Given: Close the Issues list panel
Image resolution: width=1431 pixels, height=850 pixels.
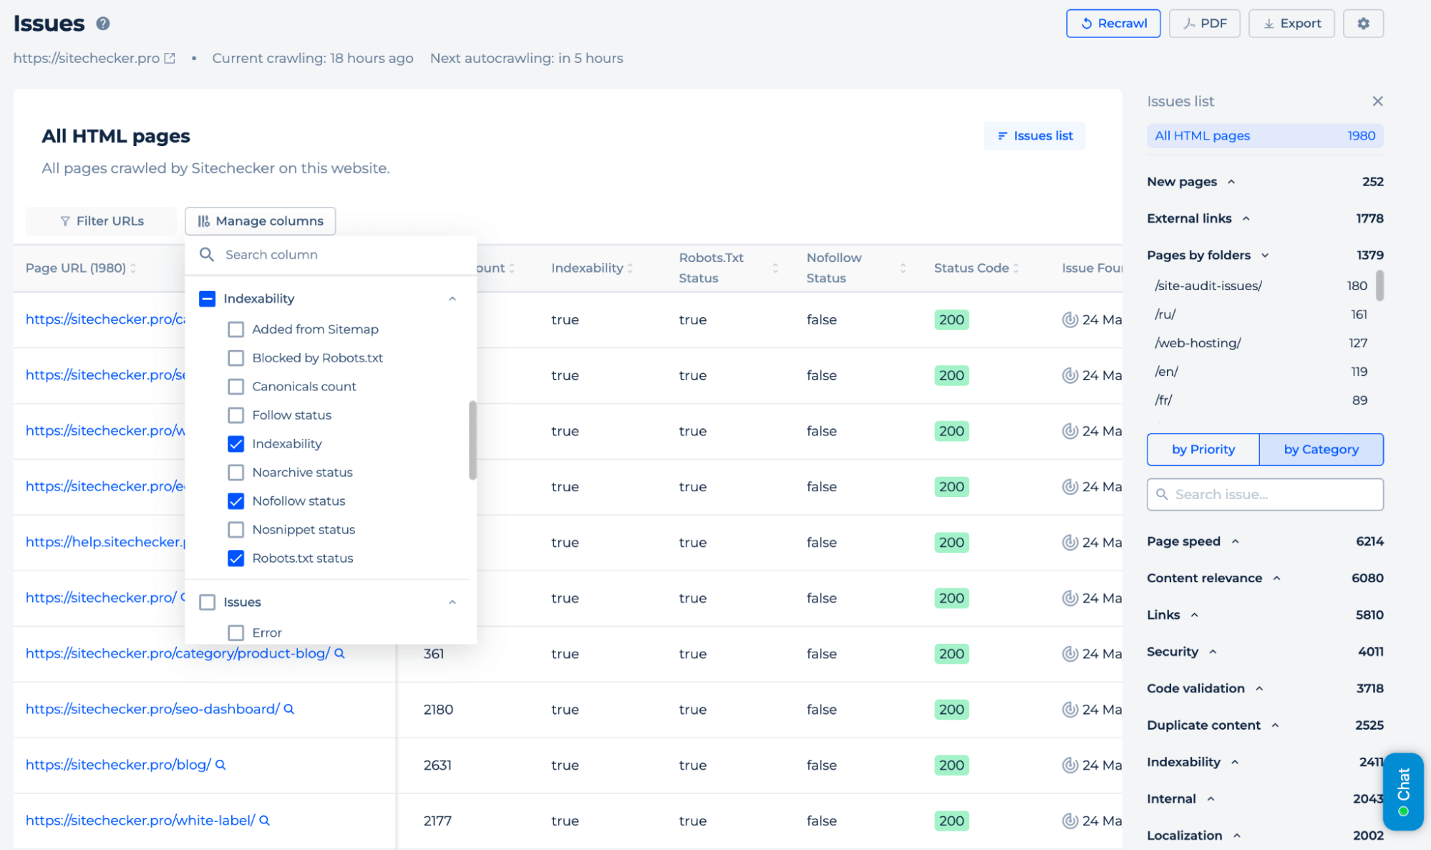Looking at the screenshot, I should pos(1377,101).
